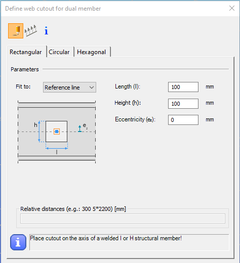Focus the Length (l) input field
Viewport: 240px width, 263px height.
[183, 87]
